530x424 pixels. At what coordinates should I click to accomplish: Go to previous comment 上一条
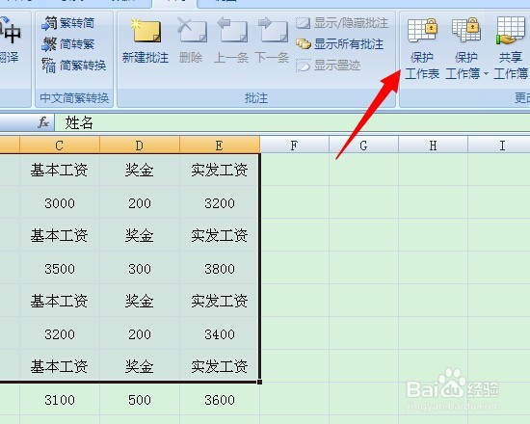(232, 41)
